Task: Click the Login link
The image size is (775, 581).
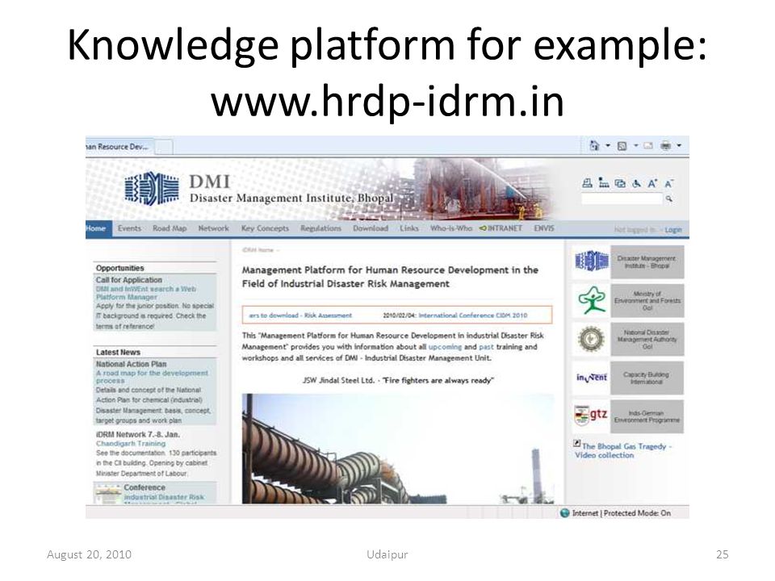Action: tap(673, 230)
